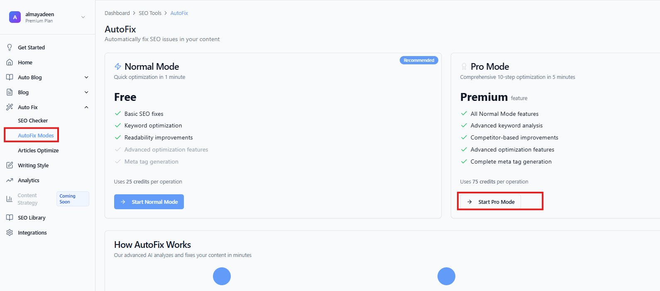The image size is (660, 291).
Task: Click the SEO Library book icon
Action: [10, 218]
